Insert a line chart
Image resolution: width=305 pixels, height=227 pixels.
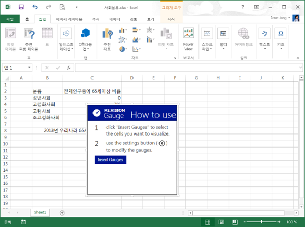click(x=123, y=39)
